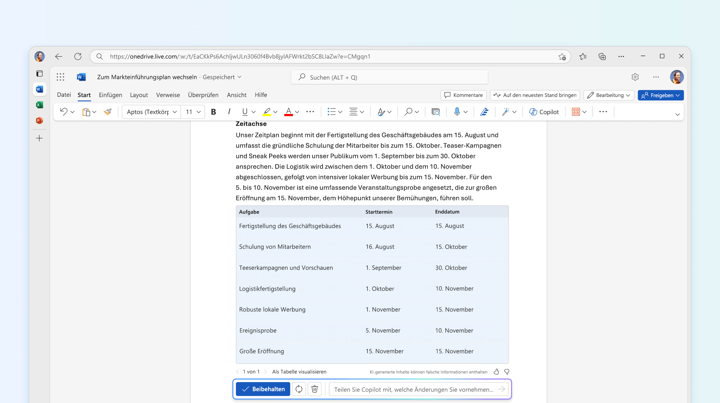Click Auf den neuesten Stand bringen
This screenshot has width=720, height=403.
535,95
